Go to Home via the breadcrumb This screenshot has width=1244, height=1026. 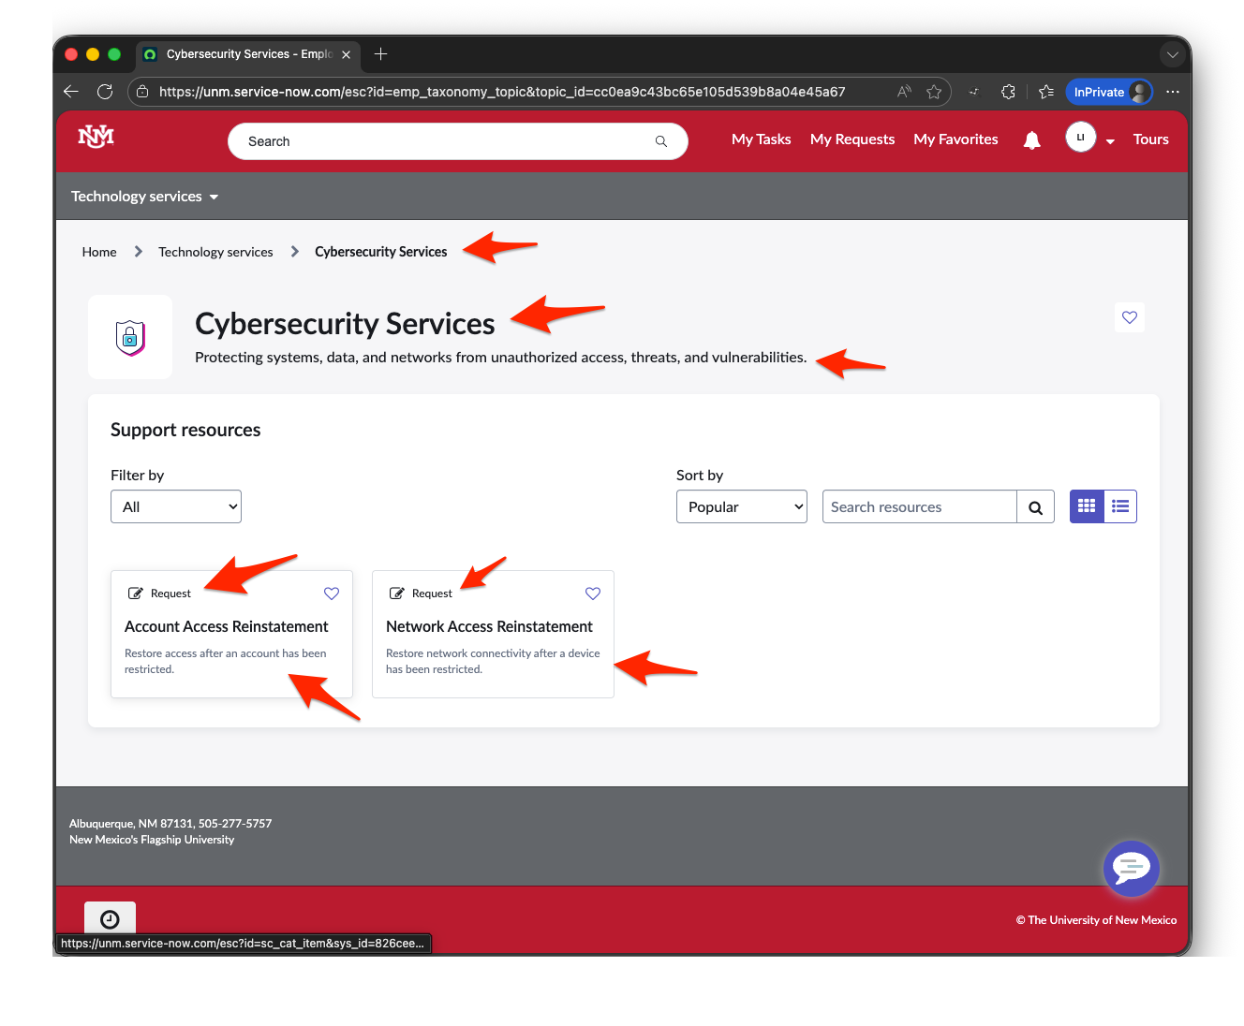click(x=98, y=251)
